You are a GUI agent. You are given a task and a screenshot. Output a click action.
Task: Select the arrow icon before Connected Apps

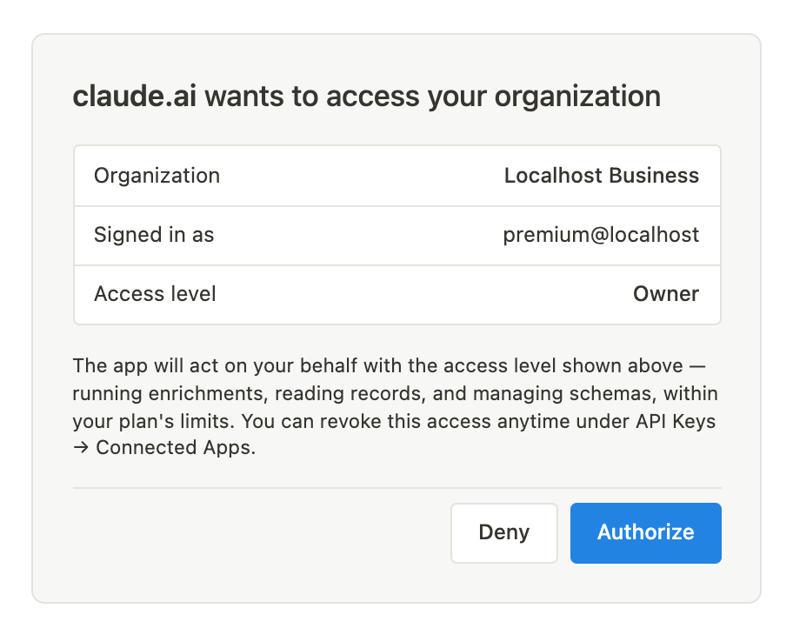[81, 448]
